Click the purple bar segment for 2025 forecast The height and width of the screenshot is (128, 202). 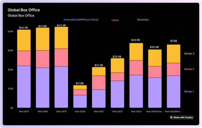(x=173, y=92)
